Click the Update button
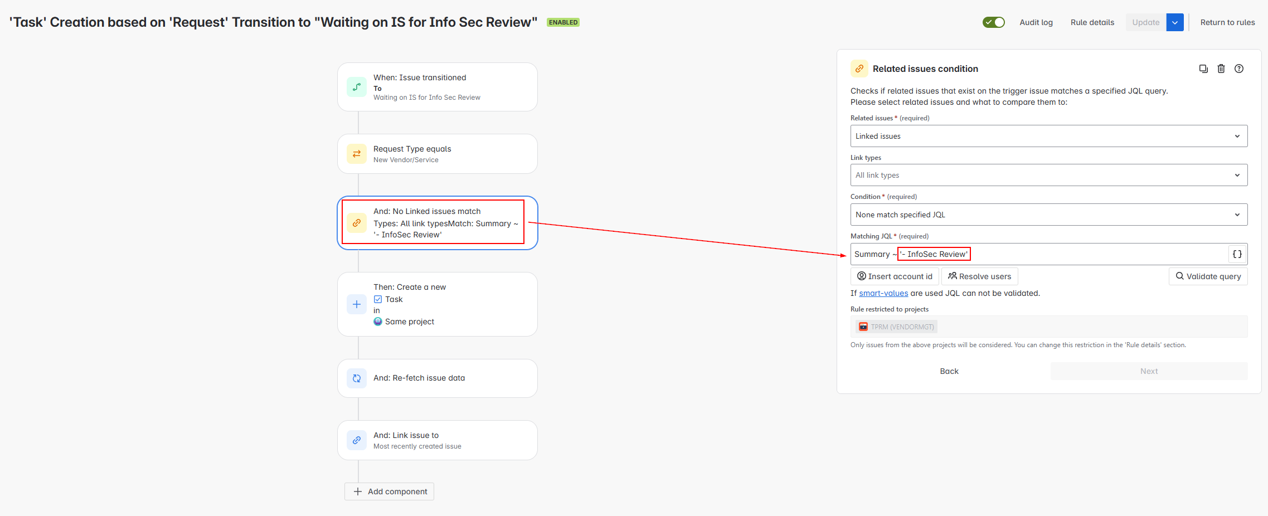1268x516 pixels. [x=1146, y=22]
